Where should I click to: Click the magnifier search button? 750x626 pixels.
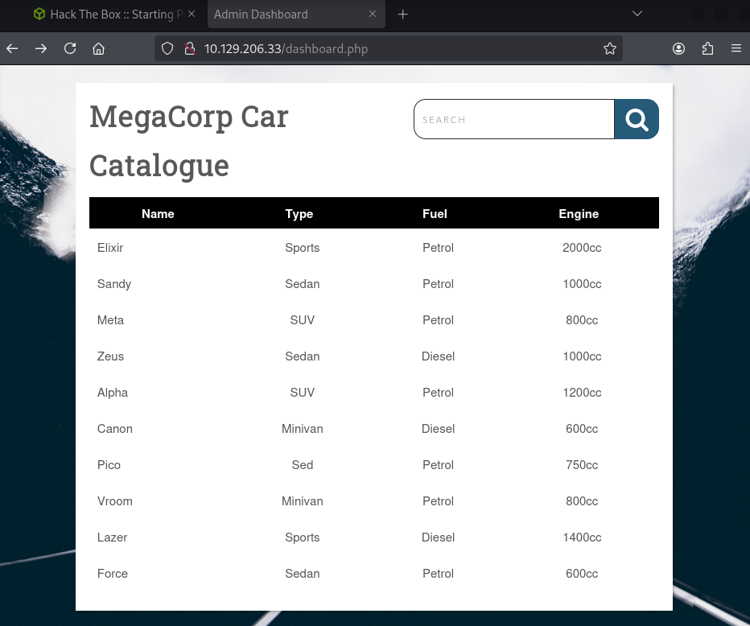click(x=637, y=119)
